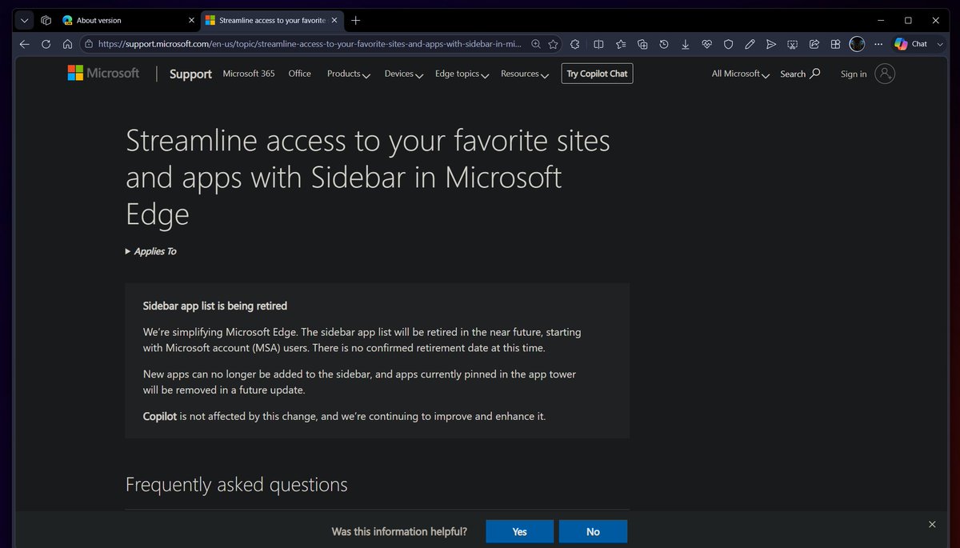Click the Drop send arrow icon
The image size is (960, 548).
tap(771, 44)
